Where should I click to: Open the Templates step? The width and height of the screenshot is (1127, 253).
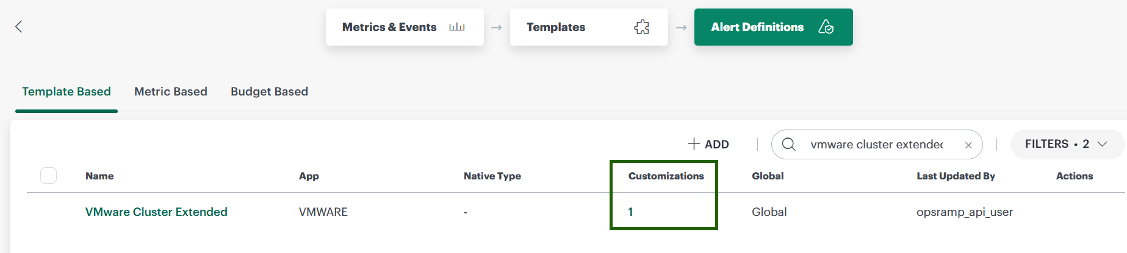coord(589,27)
